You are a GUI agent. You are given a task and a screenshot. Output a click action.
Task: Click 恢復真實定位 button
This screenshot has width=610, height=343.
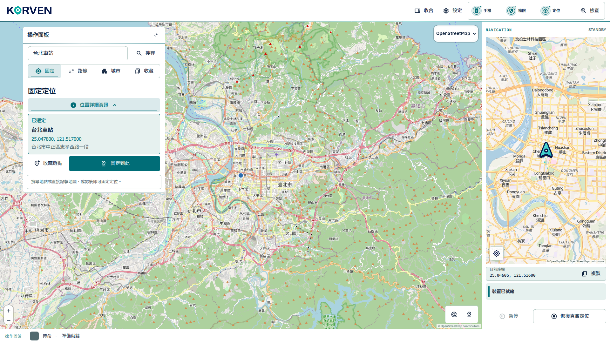pos(570,316)
